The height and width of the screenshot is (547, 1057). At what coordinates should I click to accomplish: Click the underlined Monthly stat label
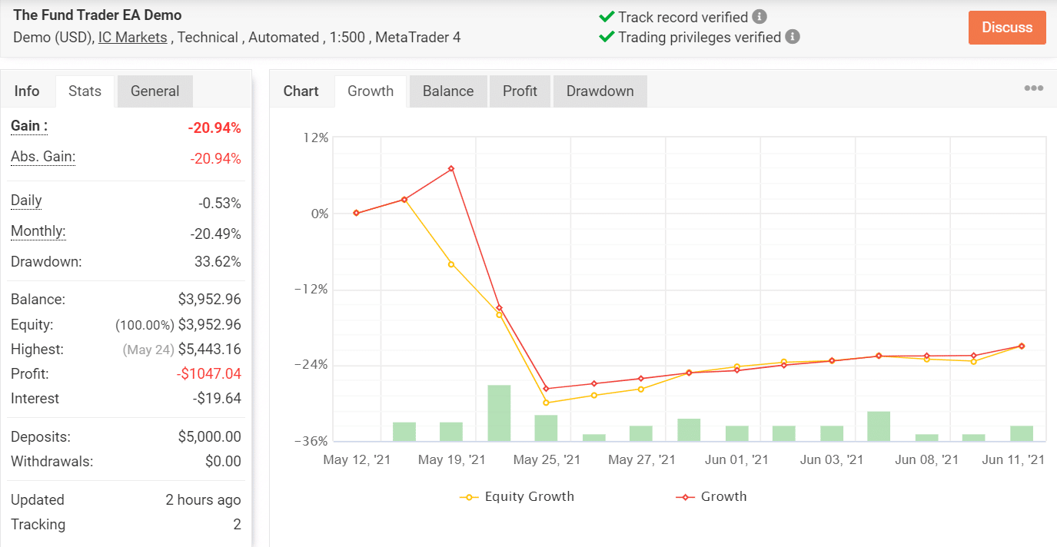pyautogui.click(x=38, y=231)
